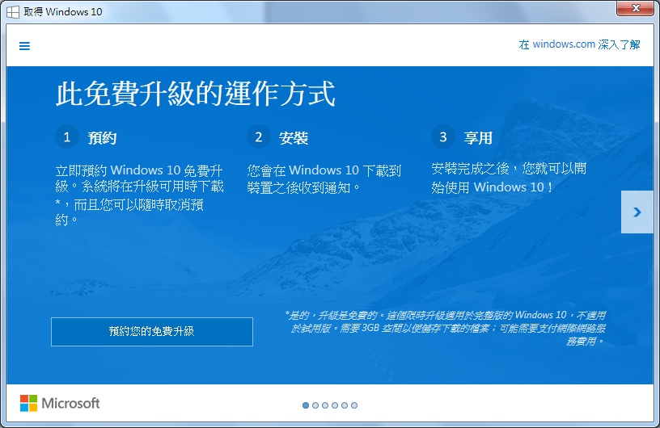The width and height of the screenshot is (660, 428).
Task: Click the 預約 step heading
Action: coord(102,138)
